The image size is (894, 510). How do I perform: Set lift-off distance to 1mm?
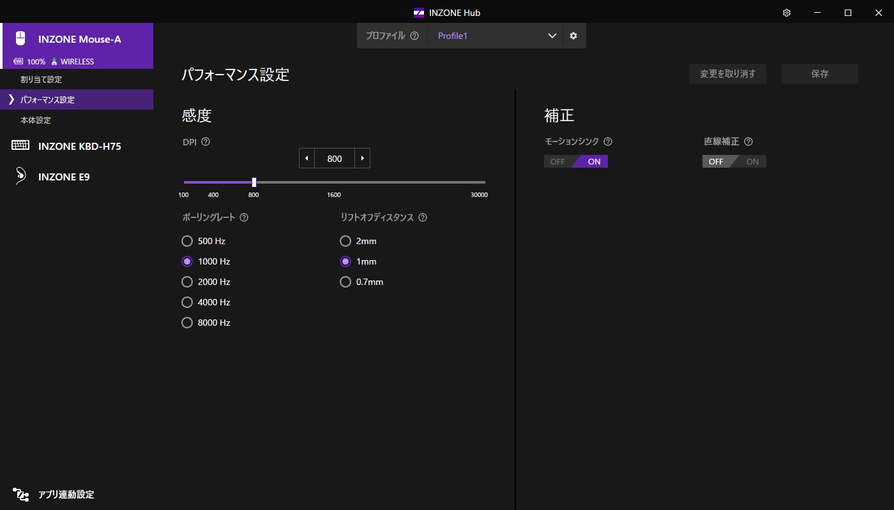[345, 261]
